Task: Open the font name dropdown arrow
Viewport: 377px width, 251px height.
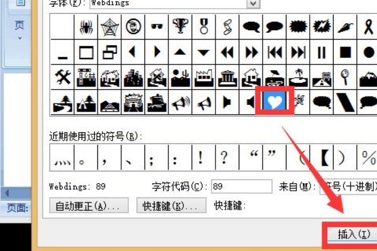Action: 253,4
